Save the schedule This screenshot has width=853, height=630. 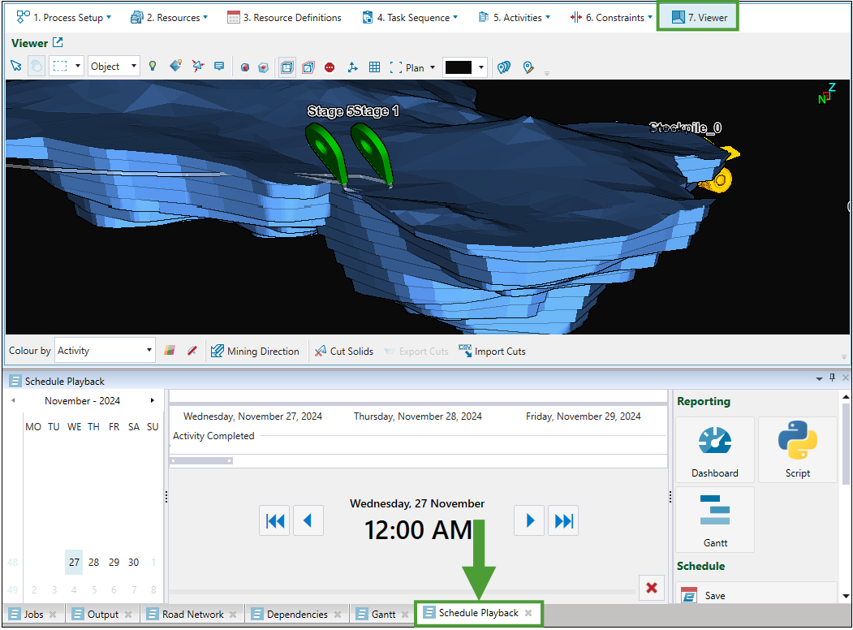[756, 594]
